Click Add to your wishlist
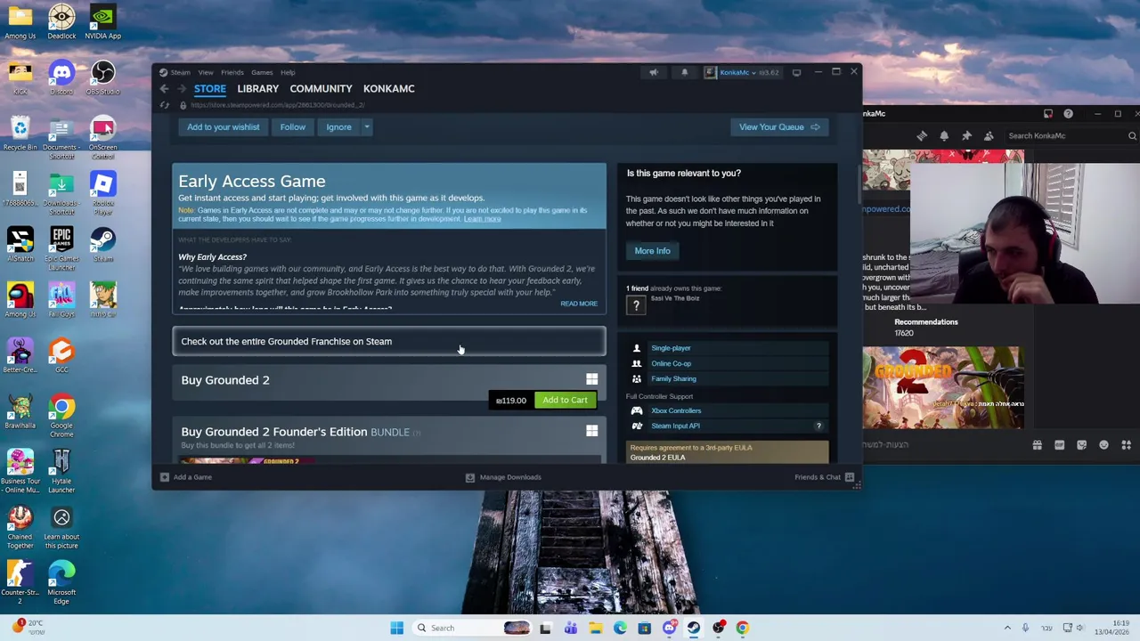The height and width of the screenshot is (641, 1140). point(223,127)
